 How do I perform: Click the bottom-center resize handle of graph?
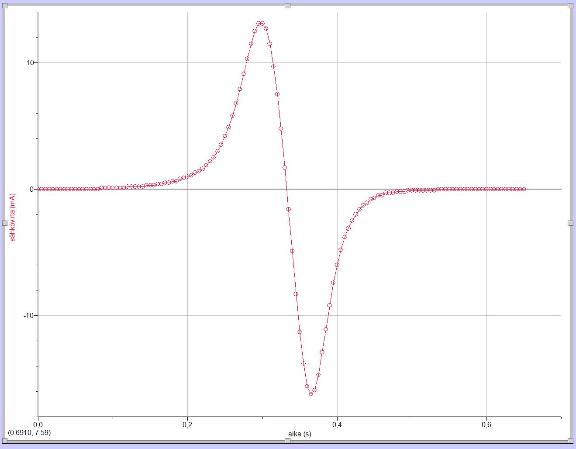pos(287,441)
